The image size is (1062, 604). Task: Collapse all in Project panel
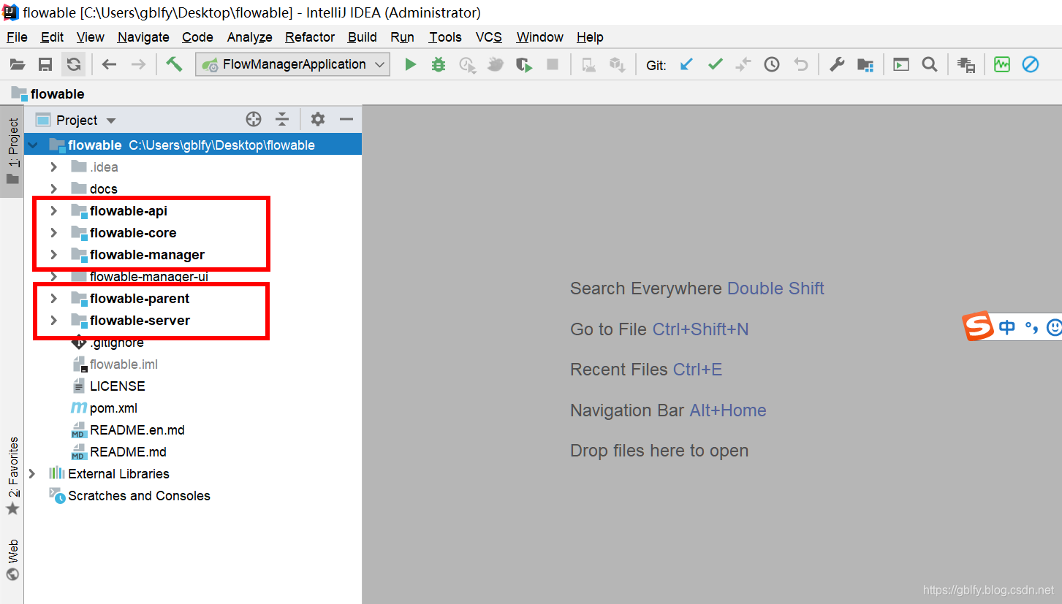[x=282, y=120]
